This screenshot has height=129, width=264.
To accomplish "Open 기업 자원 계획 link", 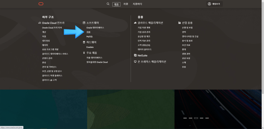I will [144, 28].
